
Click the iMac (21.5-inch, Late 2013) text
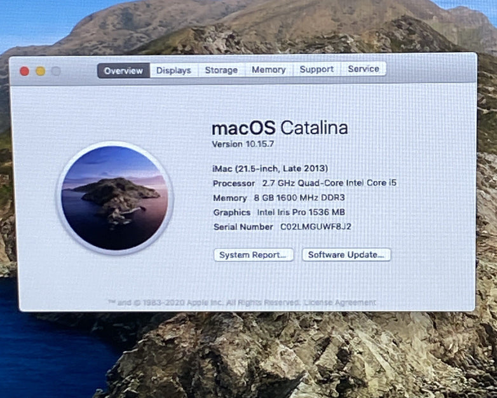point(270,168)
